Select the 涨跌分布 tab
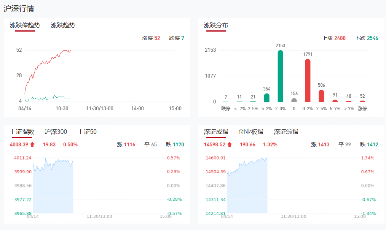Viewport: 386px width, 230px height. tap(216, 25)
